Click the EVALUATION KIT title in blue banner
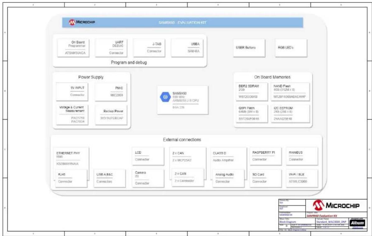This screenshot has height=236, width=372. pyautogui.click(x=182, y=23)
